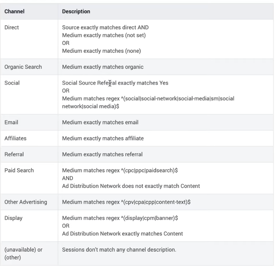Click the cpv|cpa|cpp|content-text regex line
The image size is (276, 266).
[126, 202]
